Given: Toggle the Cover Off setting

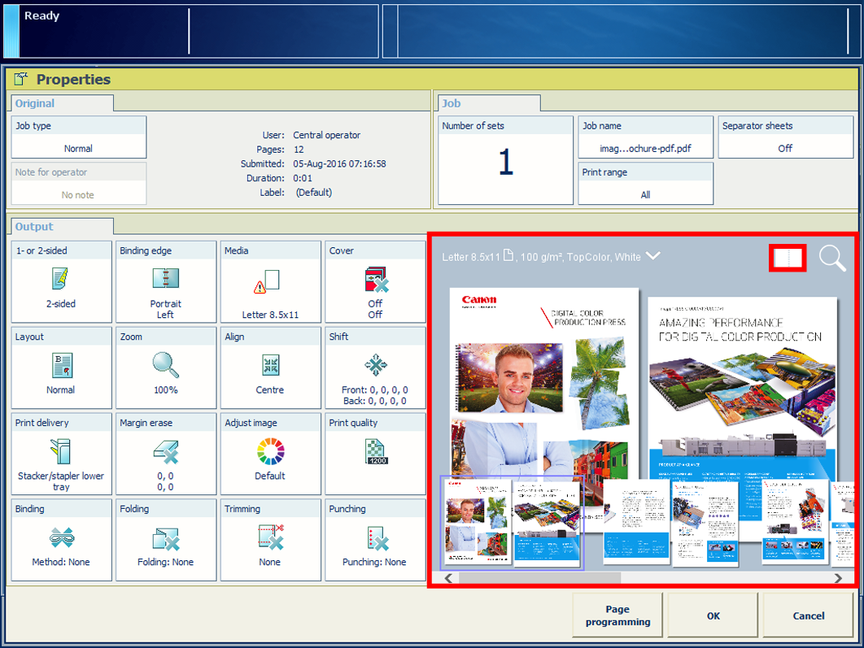Looking at the screenshot, I should [x=375, y=282].
